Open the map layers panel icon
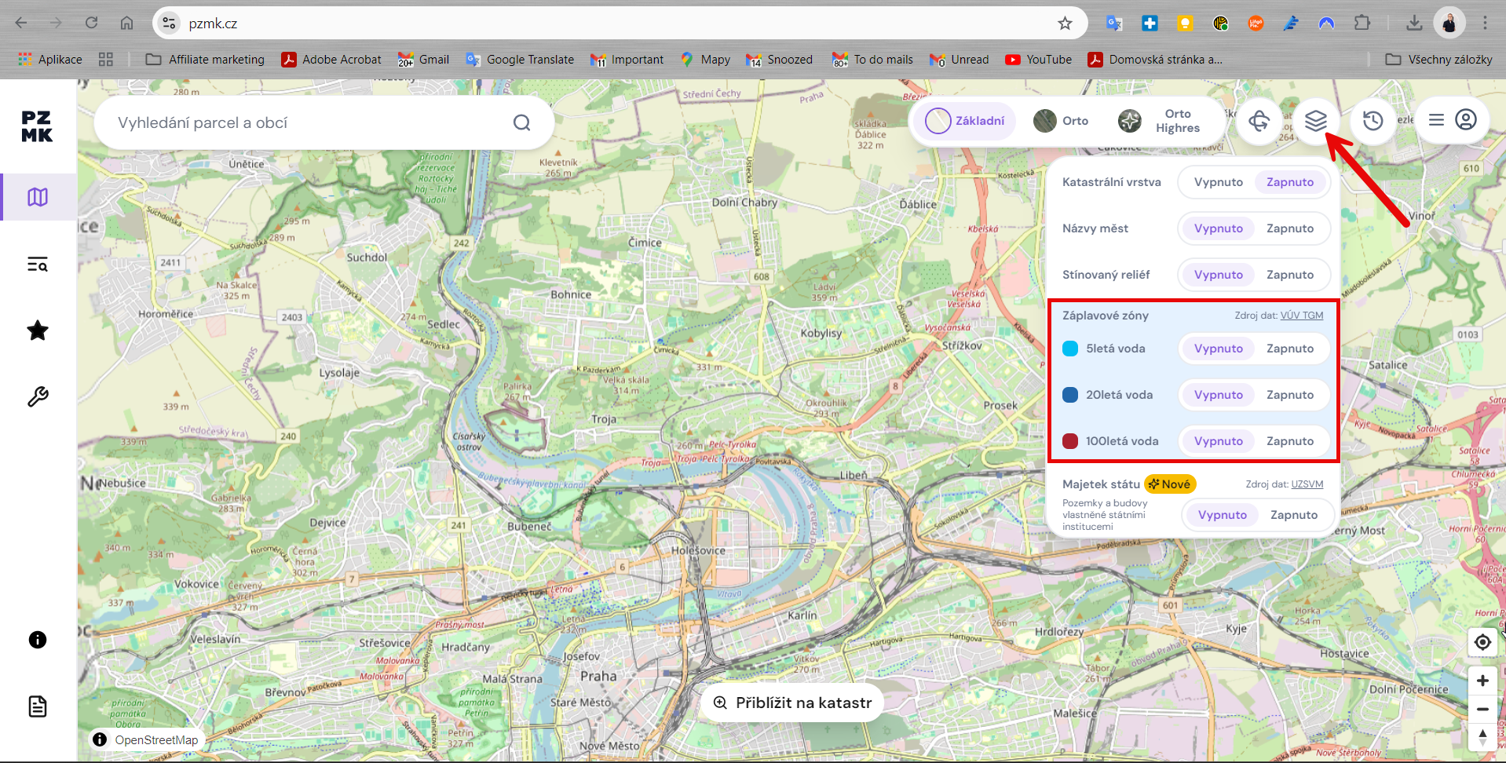Screen dimensions: 1506x763 point(1315,121)
